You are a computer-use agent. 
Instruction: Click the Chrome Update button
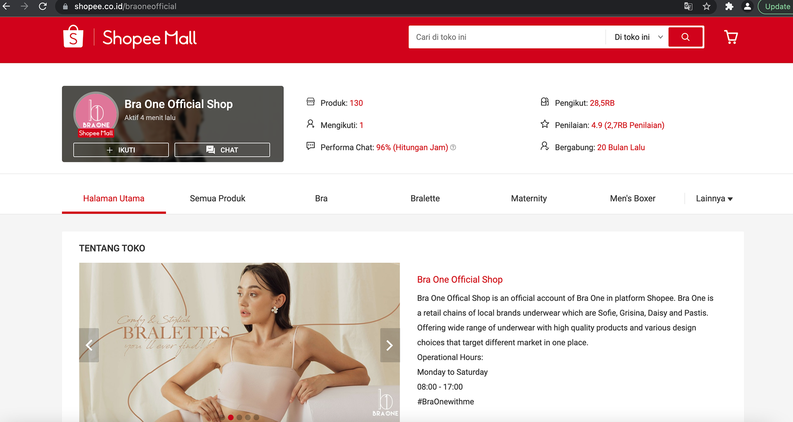(776, 7)
